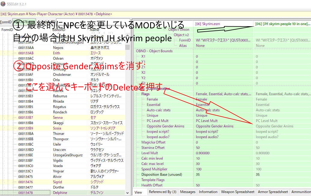This screenshot has width=311, height=196.
Task: Select the PC Level Mult flag row
Action: point(158,121)
